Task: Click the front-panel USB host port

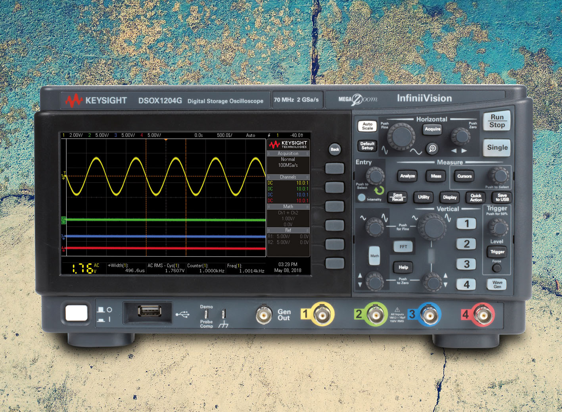Action: 150,311
